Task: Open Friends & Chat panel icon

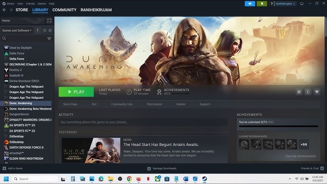Action: tap(322, 168)
